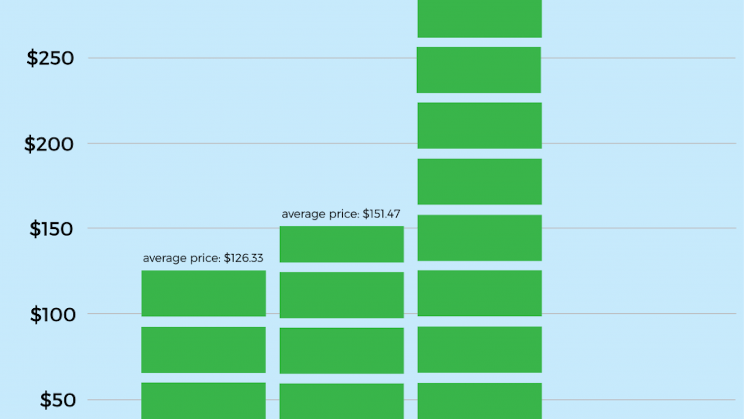Select the $150 axis label

pos(51,229)
